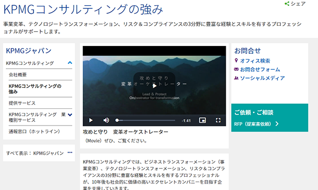Open the ソーシャルメディア link
Image resolution: width=318 pixels, height=190 pixels.
(x=262, y=78)
